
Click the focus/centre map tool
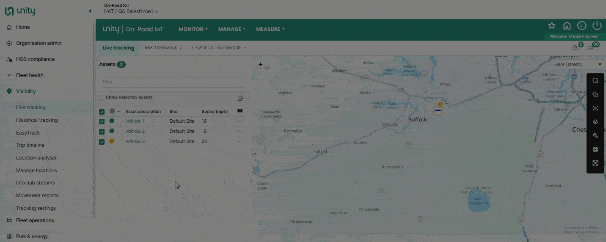[595, 108]
